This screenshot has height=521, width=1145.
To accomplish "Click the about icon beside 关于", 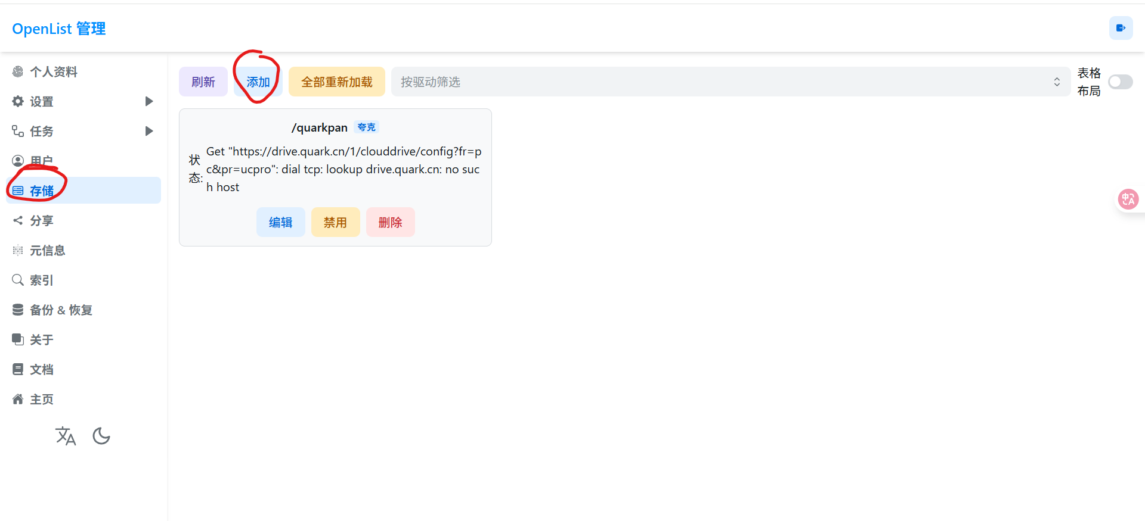I will [18, 339].
